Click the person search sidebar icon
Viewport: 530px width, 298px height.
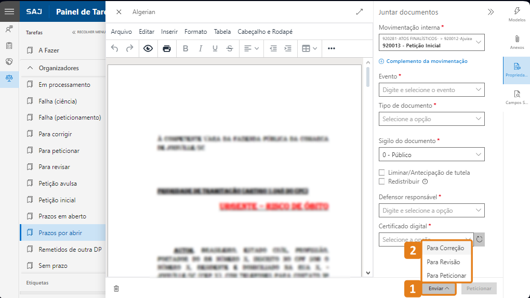click(x=9, y=29)
